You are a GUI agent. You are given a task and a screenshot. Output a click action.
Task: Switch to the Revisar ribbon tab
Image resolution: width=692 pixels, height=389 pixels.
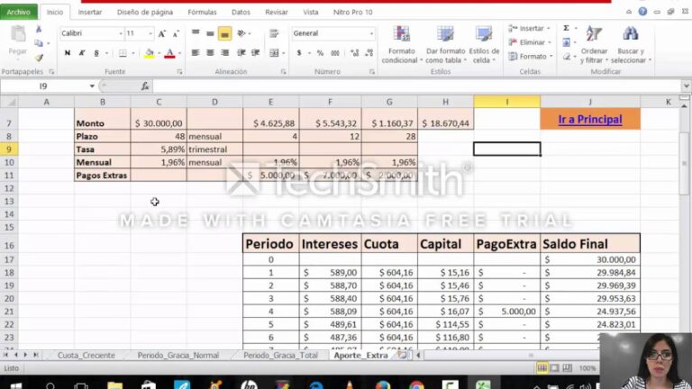(277, 13)
